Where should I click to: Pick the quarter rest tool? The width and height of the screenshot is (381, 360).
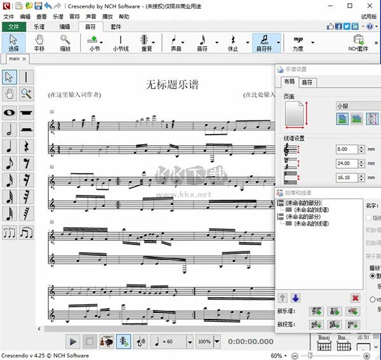click(27, 145)
